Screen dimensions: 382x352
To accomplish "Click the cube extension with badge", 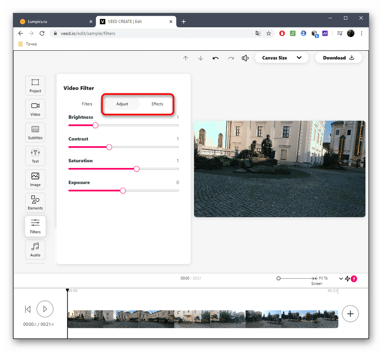I will 315,34.
